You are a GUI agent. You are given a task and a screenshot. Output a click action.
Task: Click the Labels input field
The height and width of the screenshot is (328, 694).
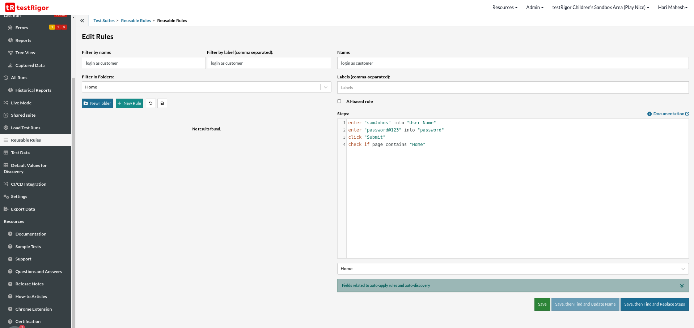513,88
